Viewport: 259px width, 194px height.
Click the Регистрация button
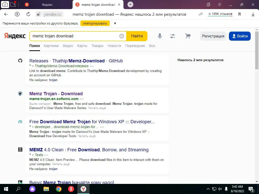point(213,36)
